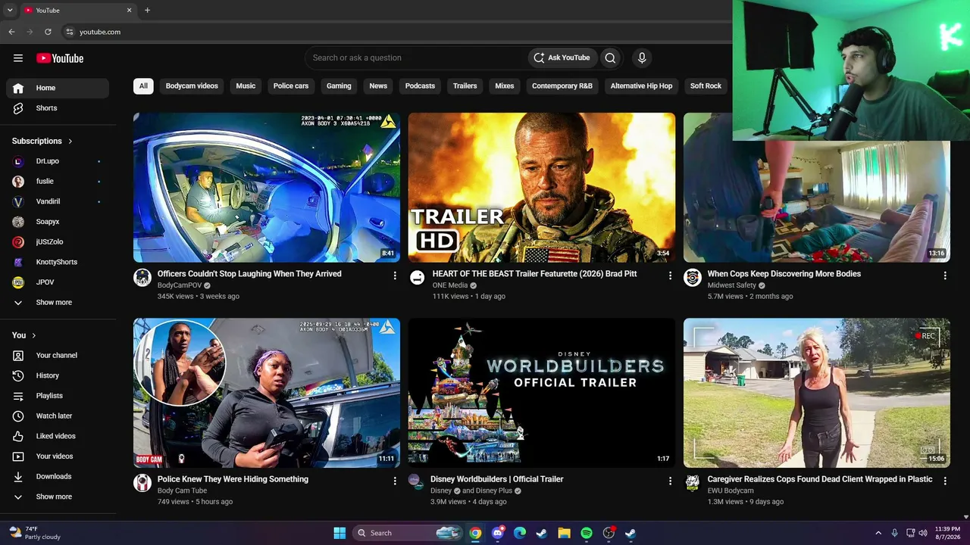
Task: Show hidden system tray icons
Action: pos(878,533)
